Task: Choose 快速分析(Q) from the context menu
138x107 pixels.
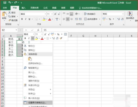Action: click(x=38, y=85)
